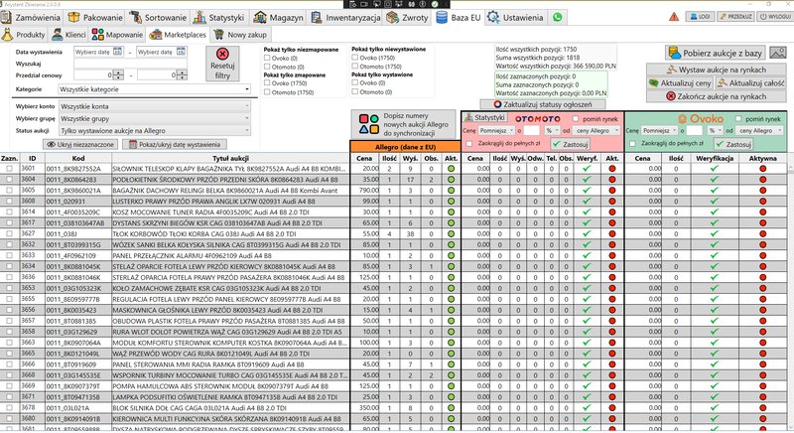Open Otomoto 'ceny Allegro' source dropdown

[596, 131]
